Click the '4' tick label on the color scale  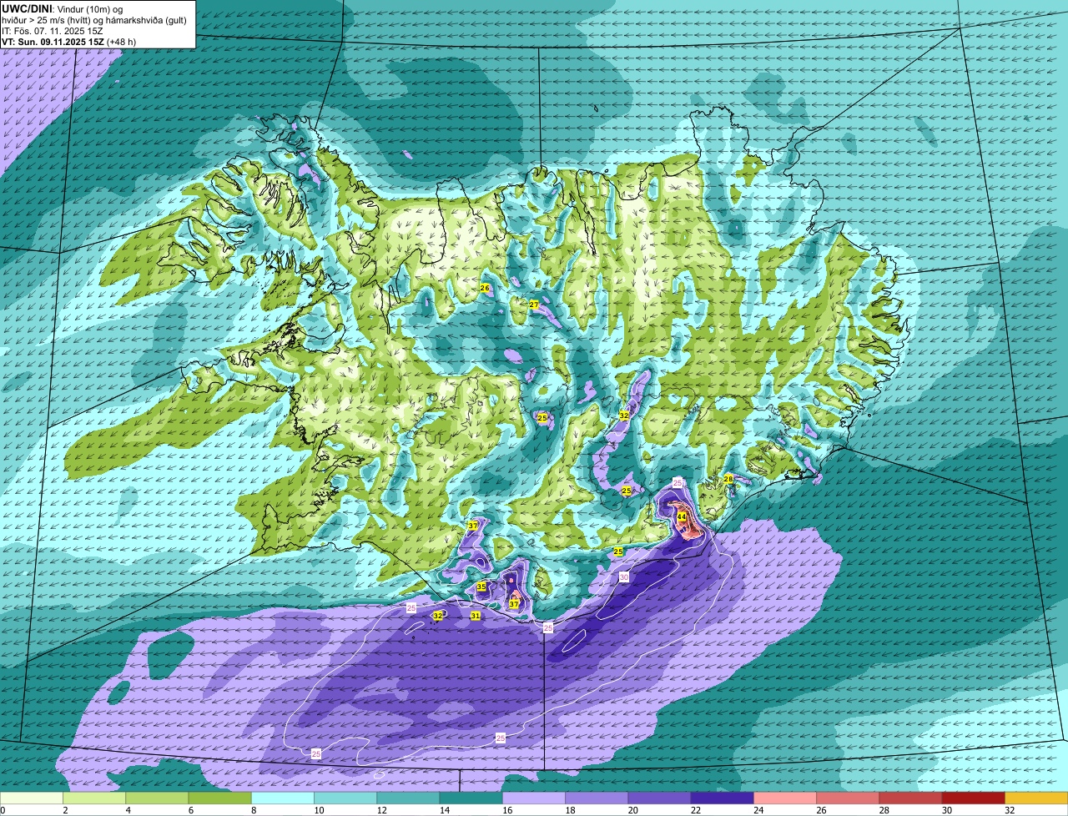127,810
